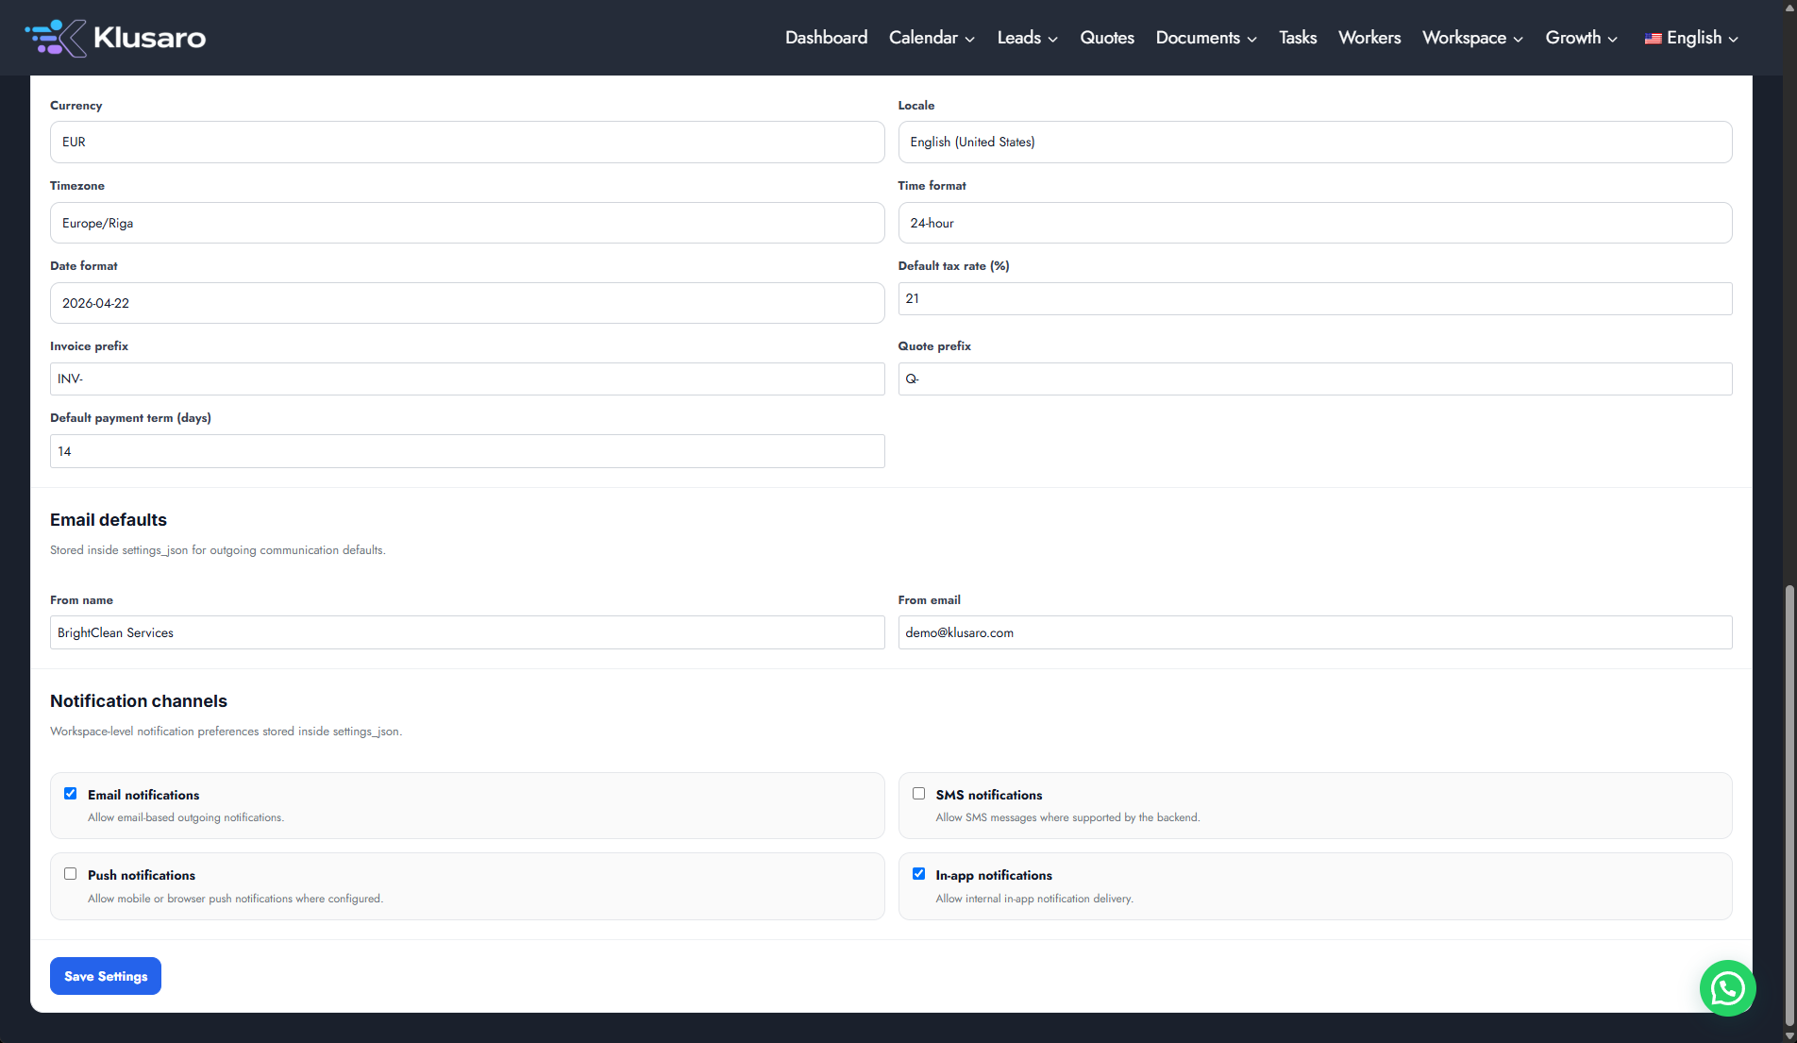Focus the Default tax rate field
This screenshot has width=1797, height=1043.
[x=1315, y=298]
